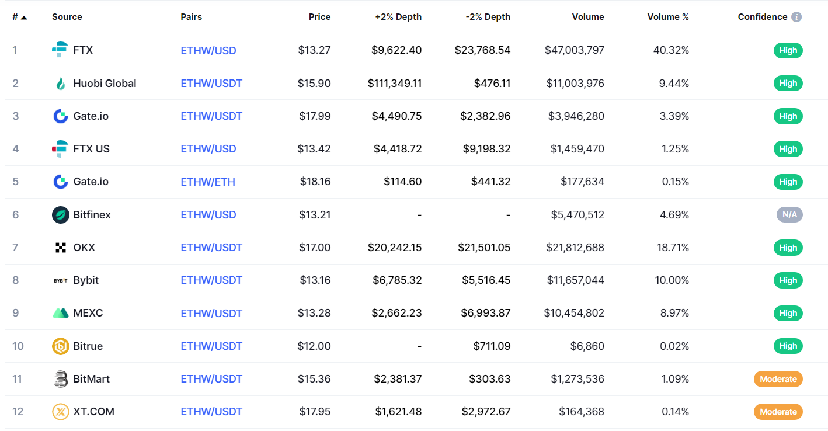Click the MEXC exchange name

click(88, 313)
